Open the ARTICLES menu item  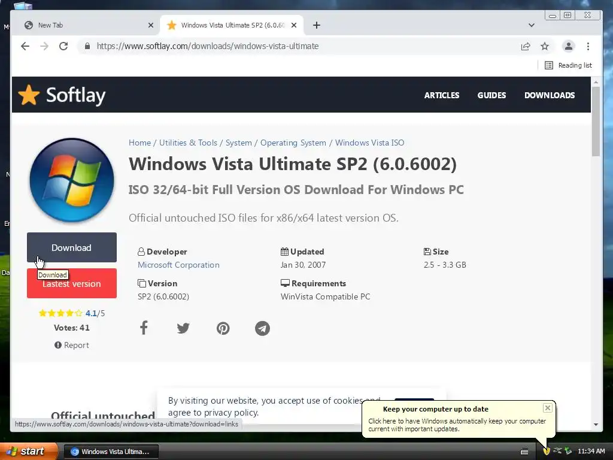tap(442, 95)
